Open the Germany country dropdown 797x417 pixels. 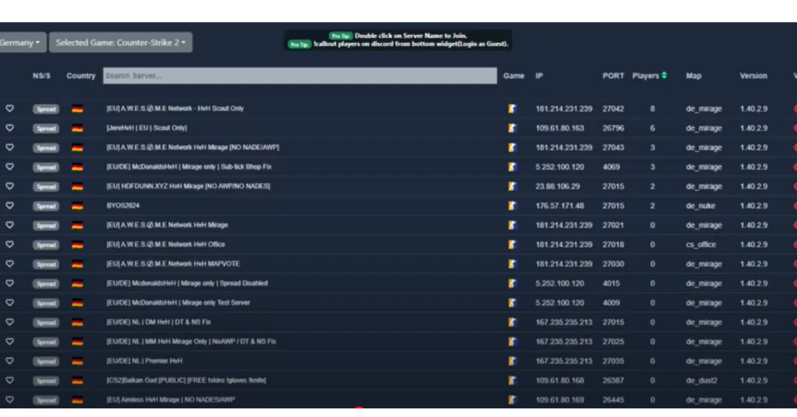tap(22, 42)
